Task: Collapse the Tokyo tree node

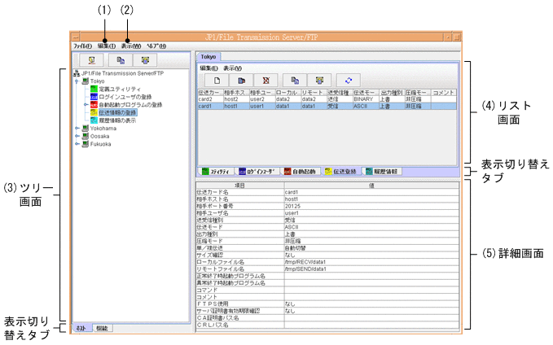Action: [x=77, y=81]
